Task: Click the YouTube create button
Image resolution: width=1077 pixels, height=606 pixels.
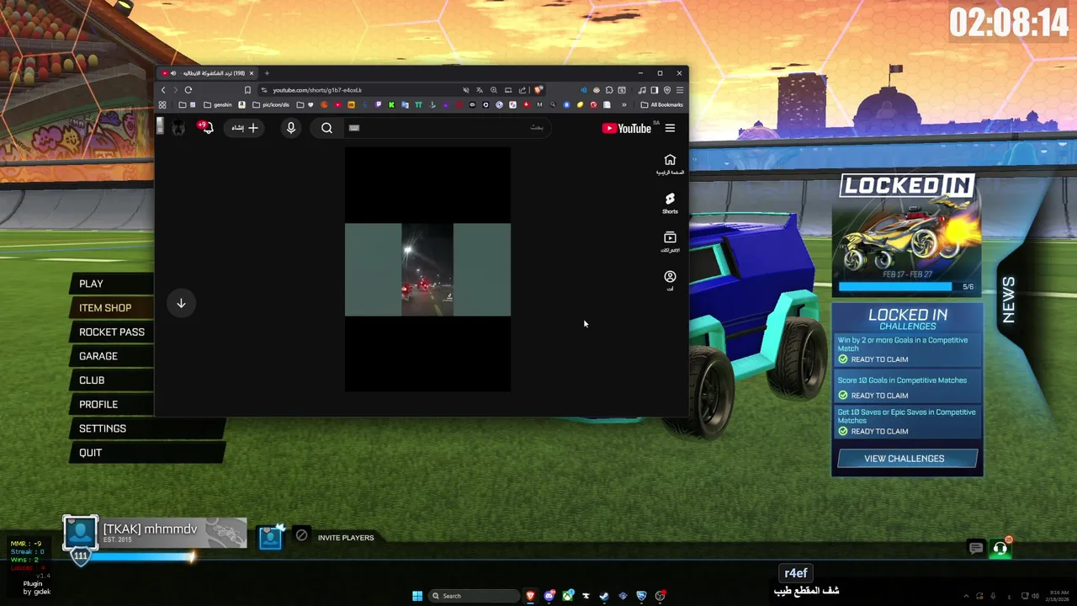Action: tap(245, 128)
